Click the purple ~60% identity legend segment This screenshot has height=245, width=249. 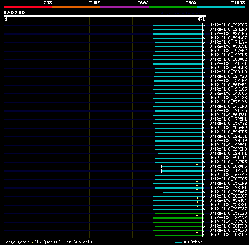pyautogui.click(x=124, y=7)
